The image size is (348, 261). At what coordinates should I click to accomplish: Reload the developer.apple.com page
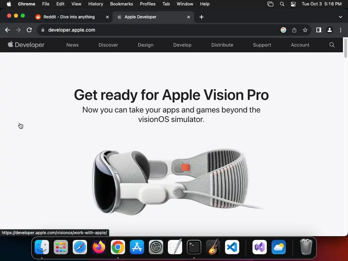pos(29,30)
